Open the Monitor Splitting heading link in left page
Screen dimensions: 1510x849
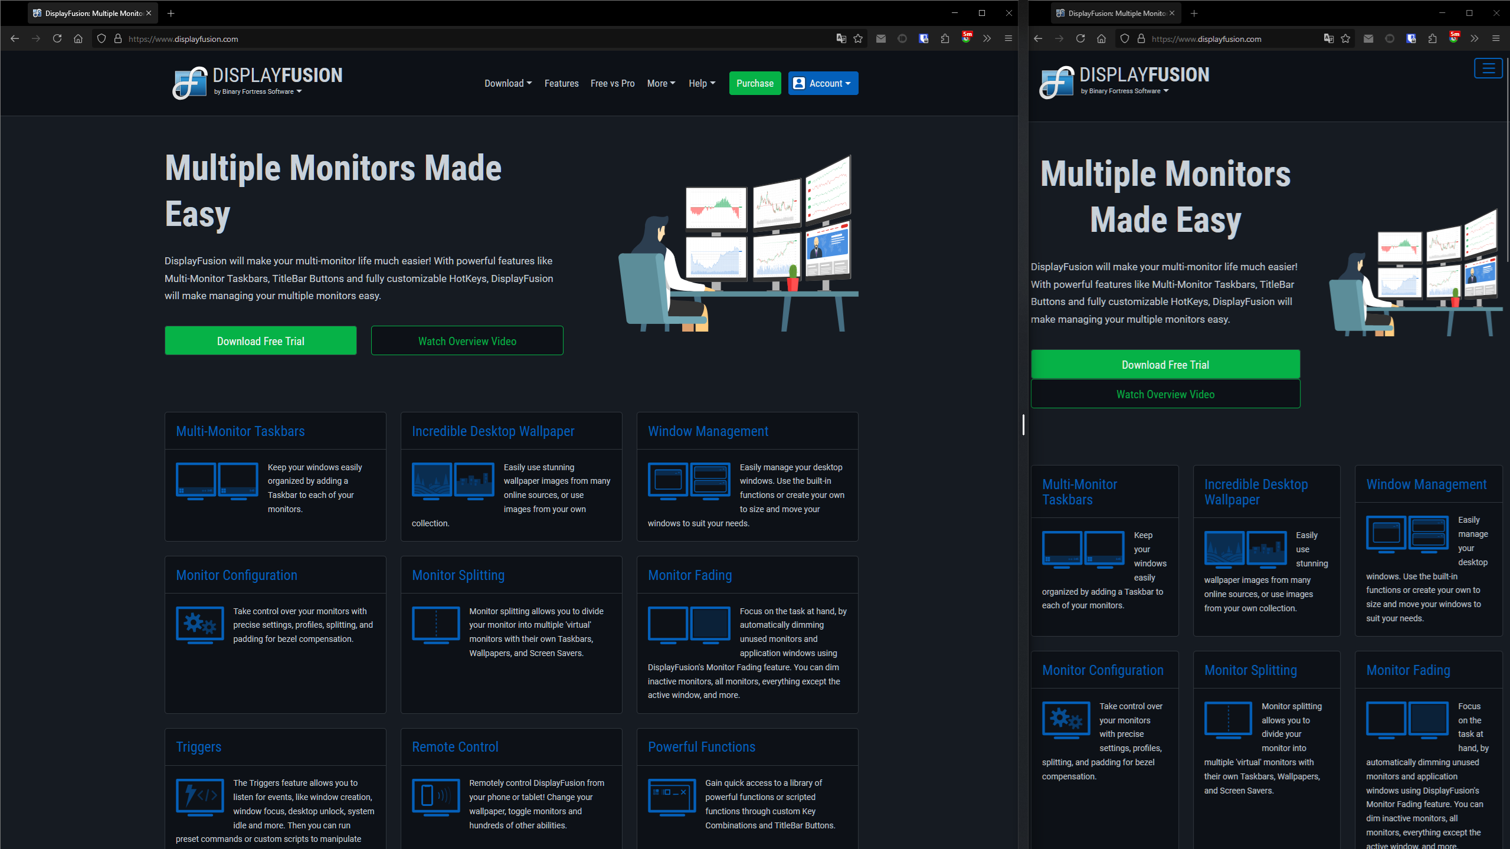click(458, 575)
